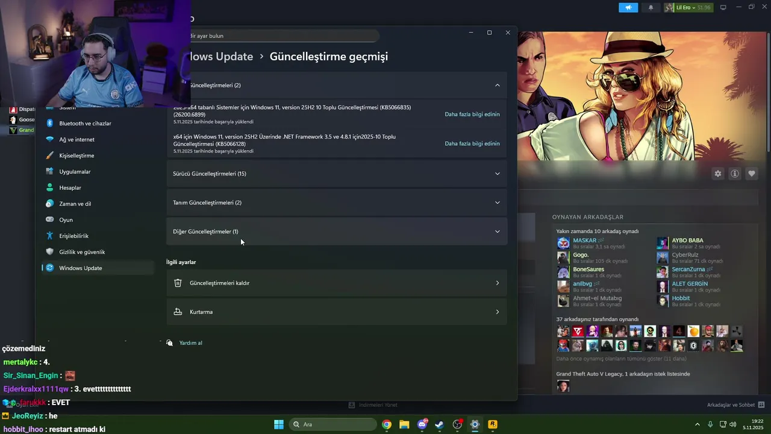
Task: Open İndirmeleri Yönet in Steam
Action: point(373,405)
